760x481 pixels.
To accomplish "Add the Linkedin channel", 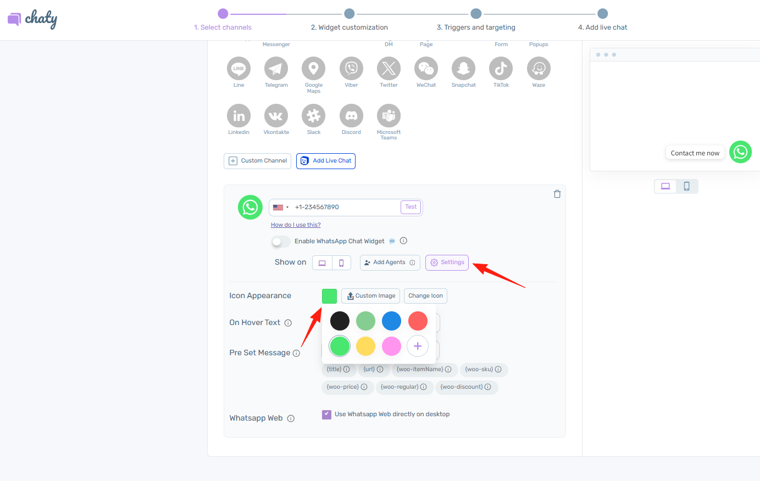I will [x=238, y=116].
